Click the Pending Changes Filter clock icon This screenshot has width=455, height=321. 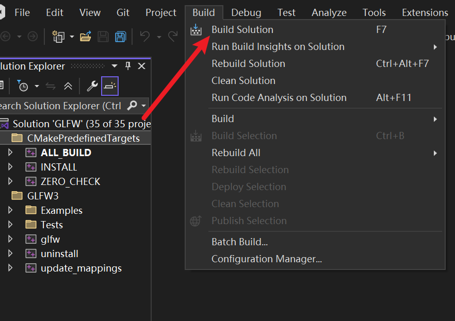tap(22, 86)
